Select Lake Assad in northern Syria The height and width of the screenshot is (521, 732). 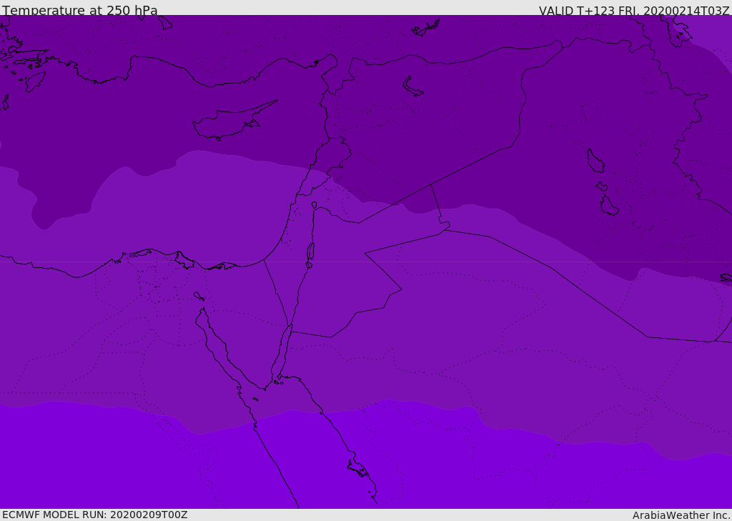click(x=412, y=86)
